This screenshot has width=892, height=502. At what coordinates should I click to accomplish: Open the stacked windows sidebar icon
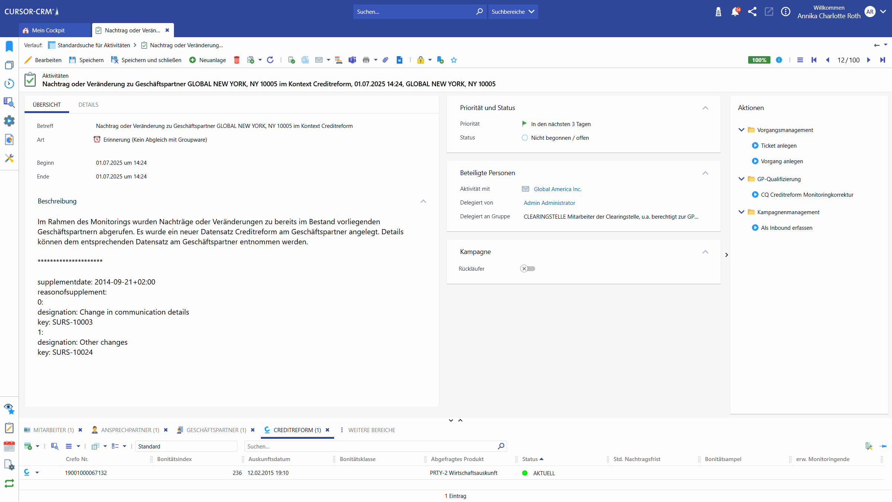9,65
